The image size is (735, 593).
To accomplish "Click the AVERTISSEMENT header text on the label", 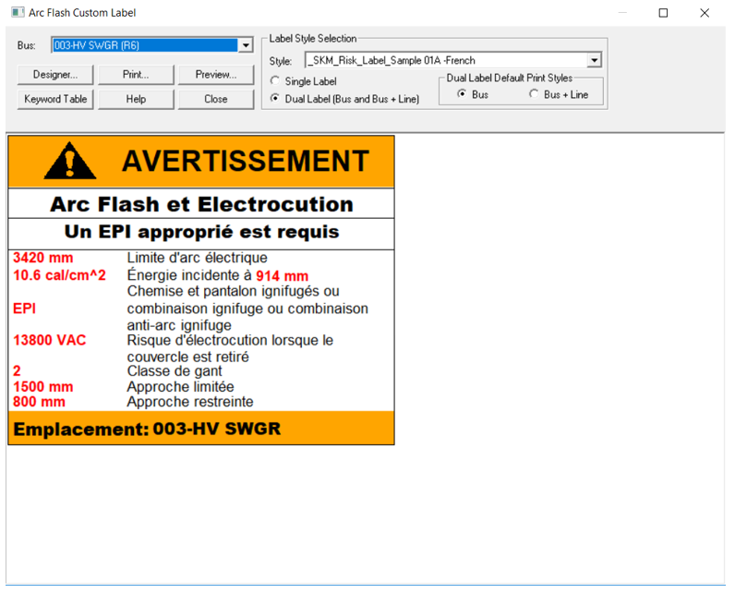I will pyautogui.click(x=245, y=162).
